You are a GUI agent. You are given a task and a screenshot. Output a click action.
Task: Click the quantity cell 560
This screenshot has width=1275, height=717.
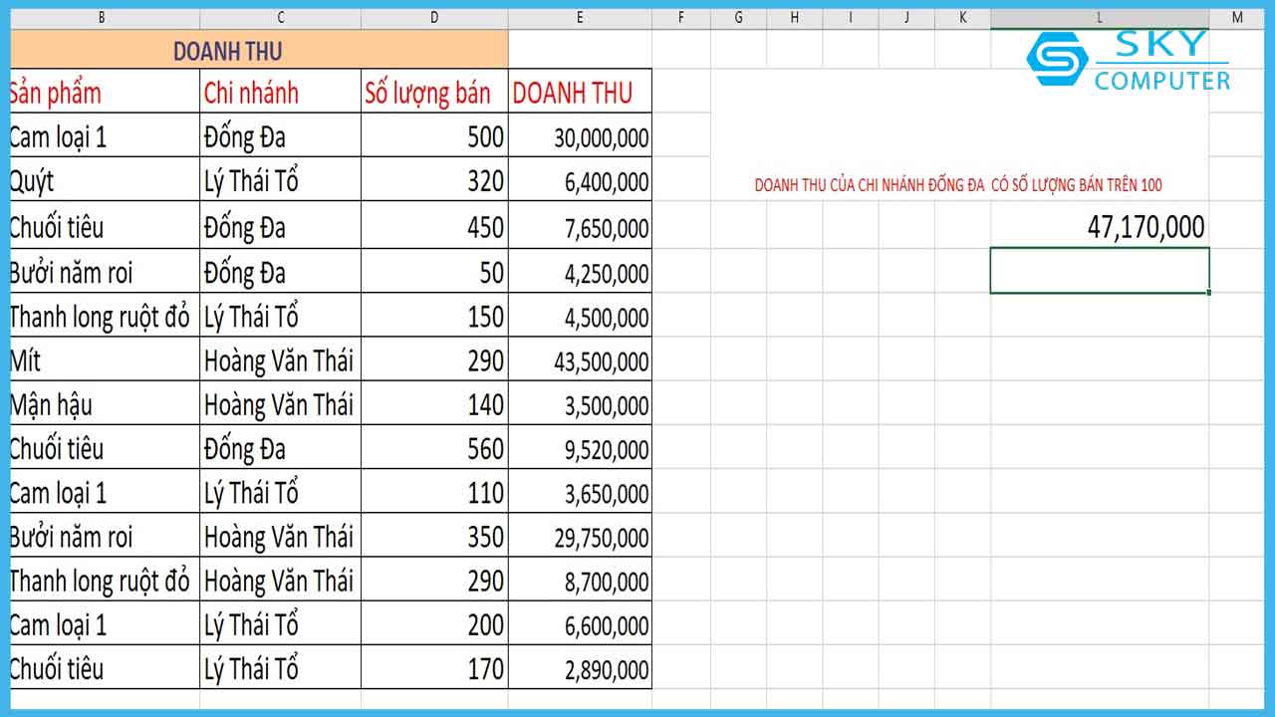click(x=434, y=448)
